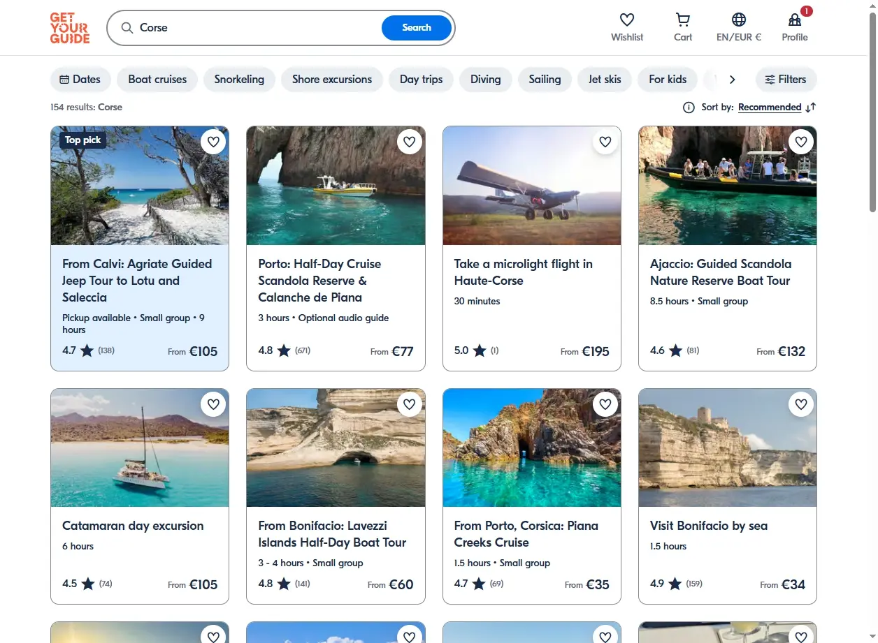Click '8.5 hours • Small group' text
878x643 pixels.
[699, 301]
